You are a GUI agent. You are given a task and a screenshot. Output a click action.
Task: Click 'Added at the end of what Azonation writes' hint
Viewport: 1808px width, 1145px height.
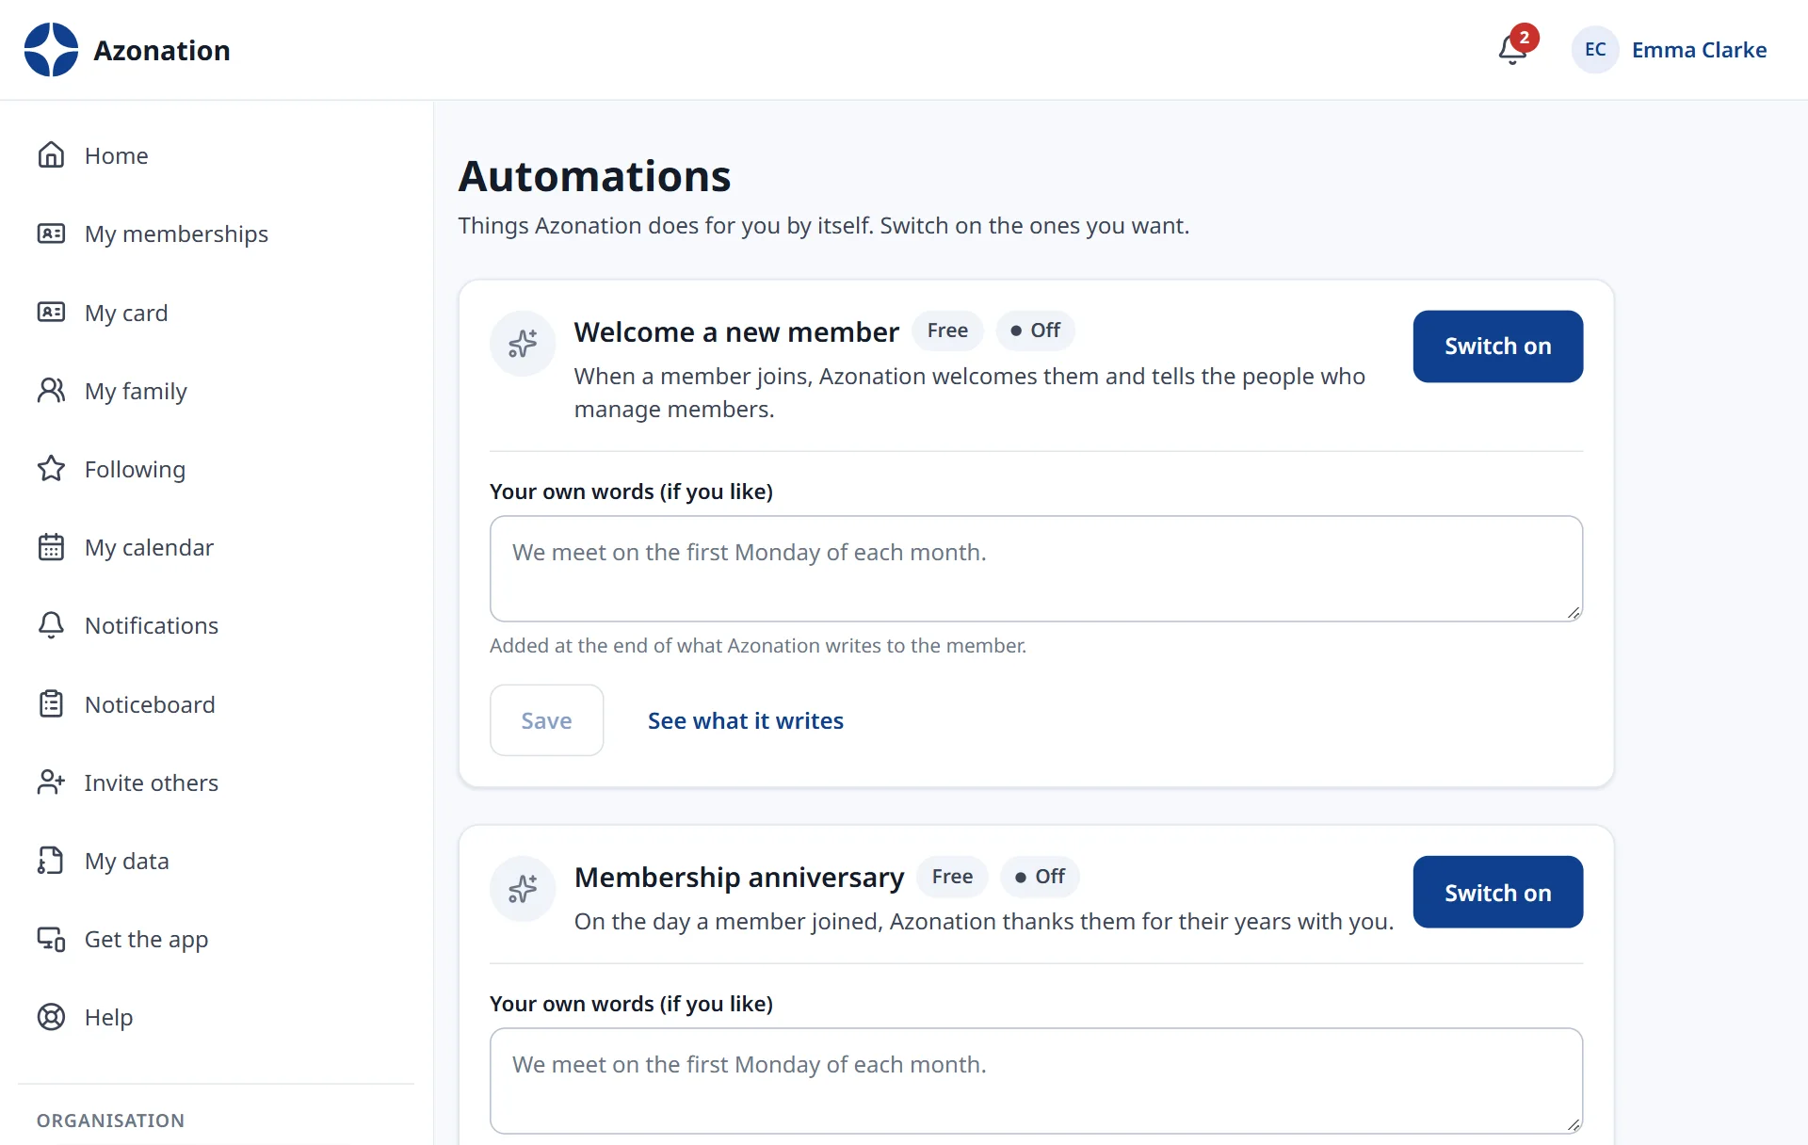758,646
